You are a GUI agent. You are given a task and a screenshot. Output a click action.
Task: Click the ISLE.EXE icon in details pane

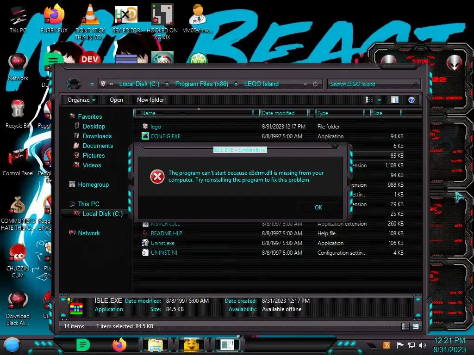[76, 307]
